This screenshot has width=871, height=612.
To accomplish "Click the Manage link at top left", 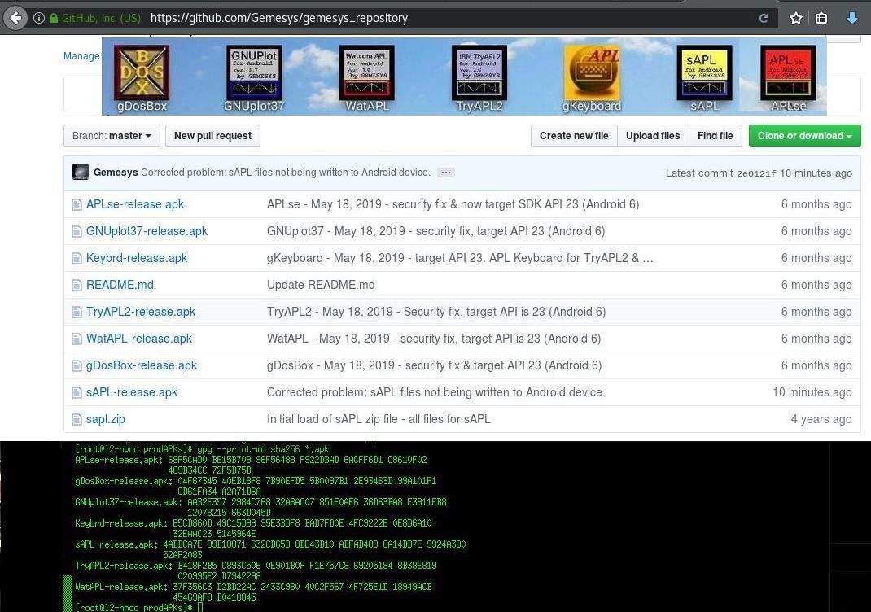I will point(81,56).
